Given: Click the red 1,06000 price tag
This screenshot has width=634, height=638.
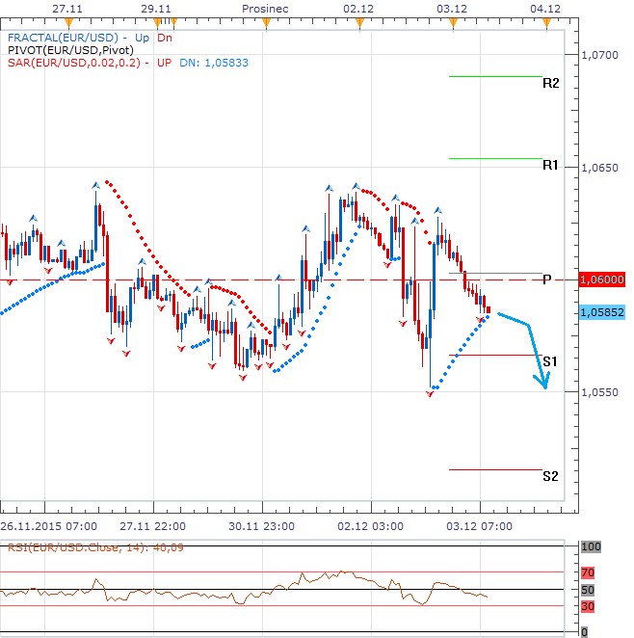Looking at the screenshot, I should [x=602, y=279].
